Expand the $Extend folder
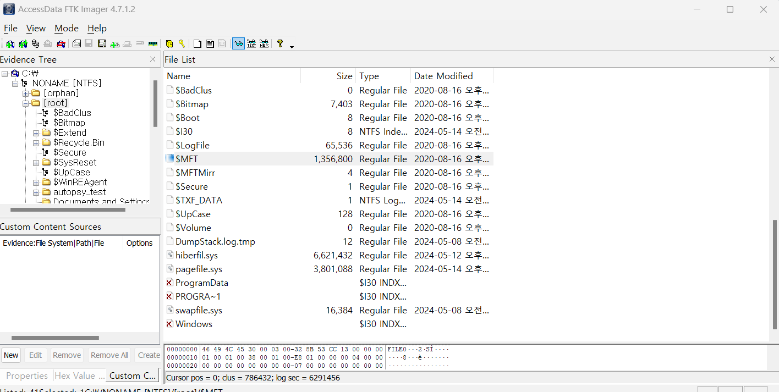This screenshot has height=392, width=779. click(36, 132)
